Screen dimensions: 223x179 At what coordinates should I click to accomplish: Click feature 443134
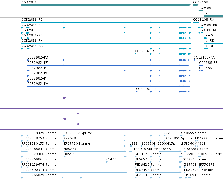[x=197, y=146]
